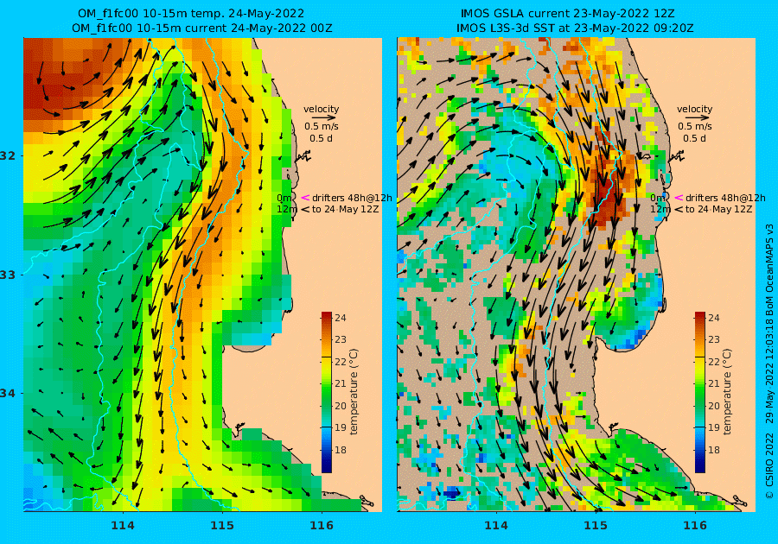Click 'drifters 48h@12h' in the OM_f1fc00 map

352,199
